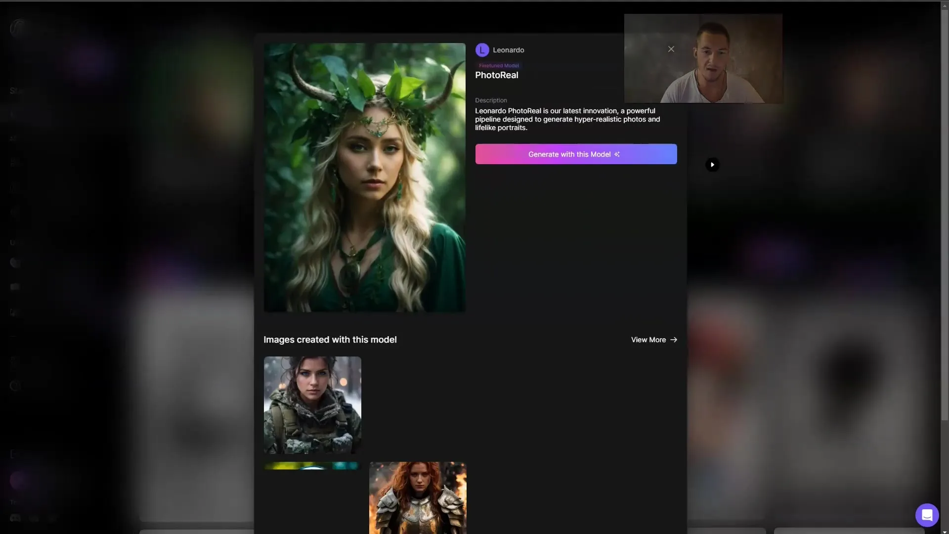Open the Leonardo creator name
The width and height of the screenshot is (949, 534).
pos(508,50)
